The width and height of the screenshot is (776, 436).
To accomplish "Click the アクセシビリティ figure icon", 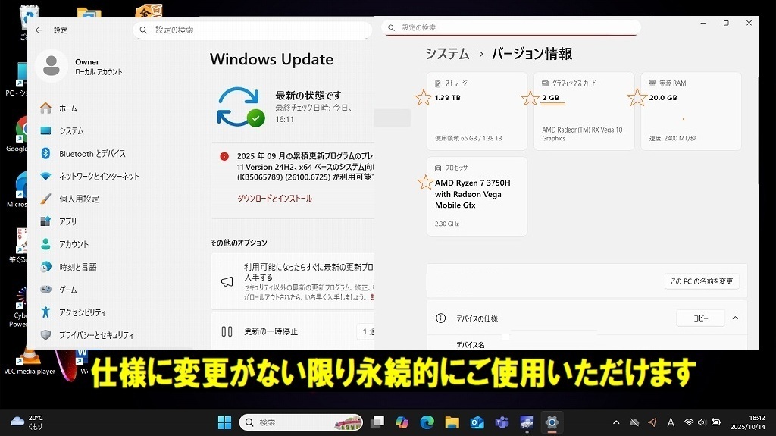I will tap(45, 312).
